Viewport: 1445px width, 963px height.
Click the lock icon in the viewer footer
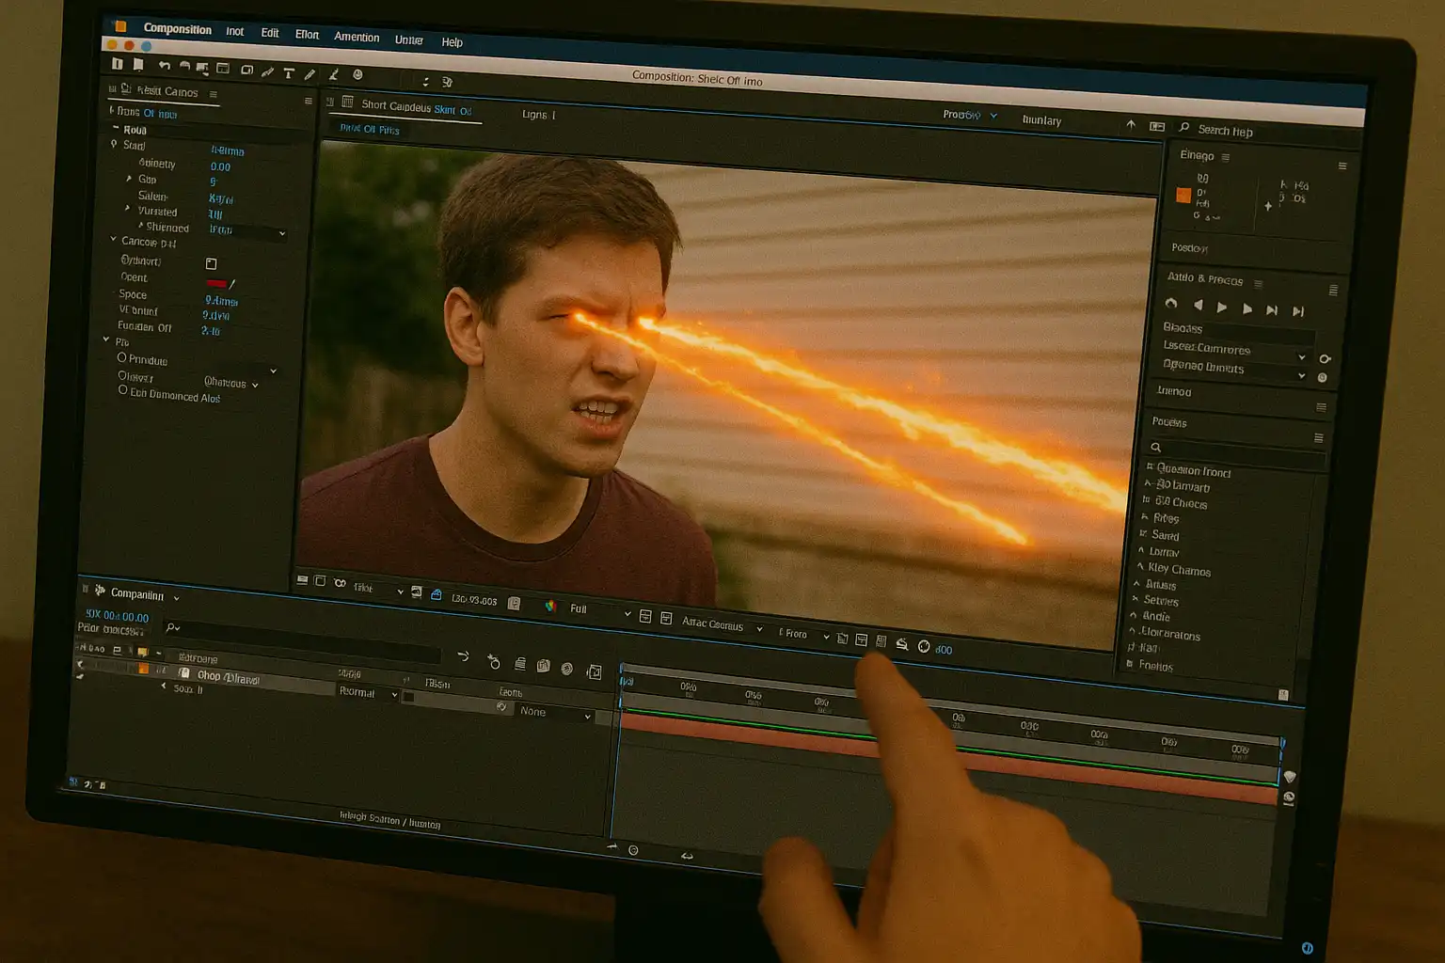[437, 594]
